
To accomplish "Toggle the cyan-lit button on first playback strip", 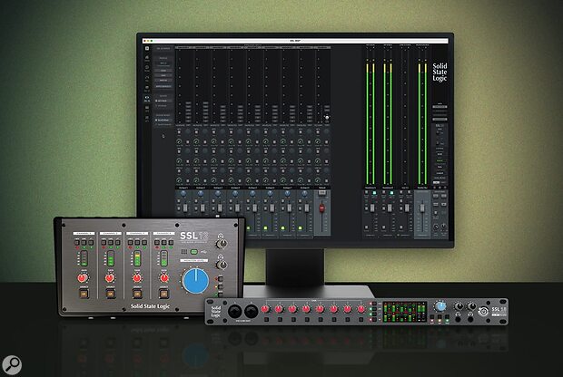I will [374, 193].
